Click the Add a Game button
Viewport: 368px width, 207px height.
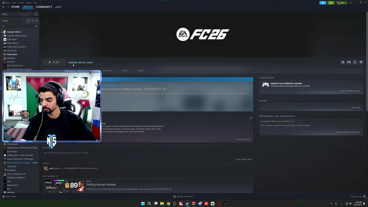point(9,197)
